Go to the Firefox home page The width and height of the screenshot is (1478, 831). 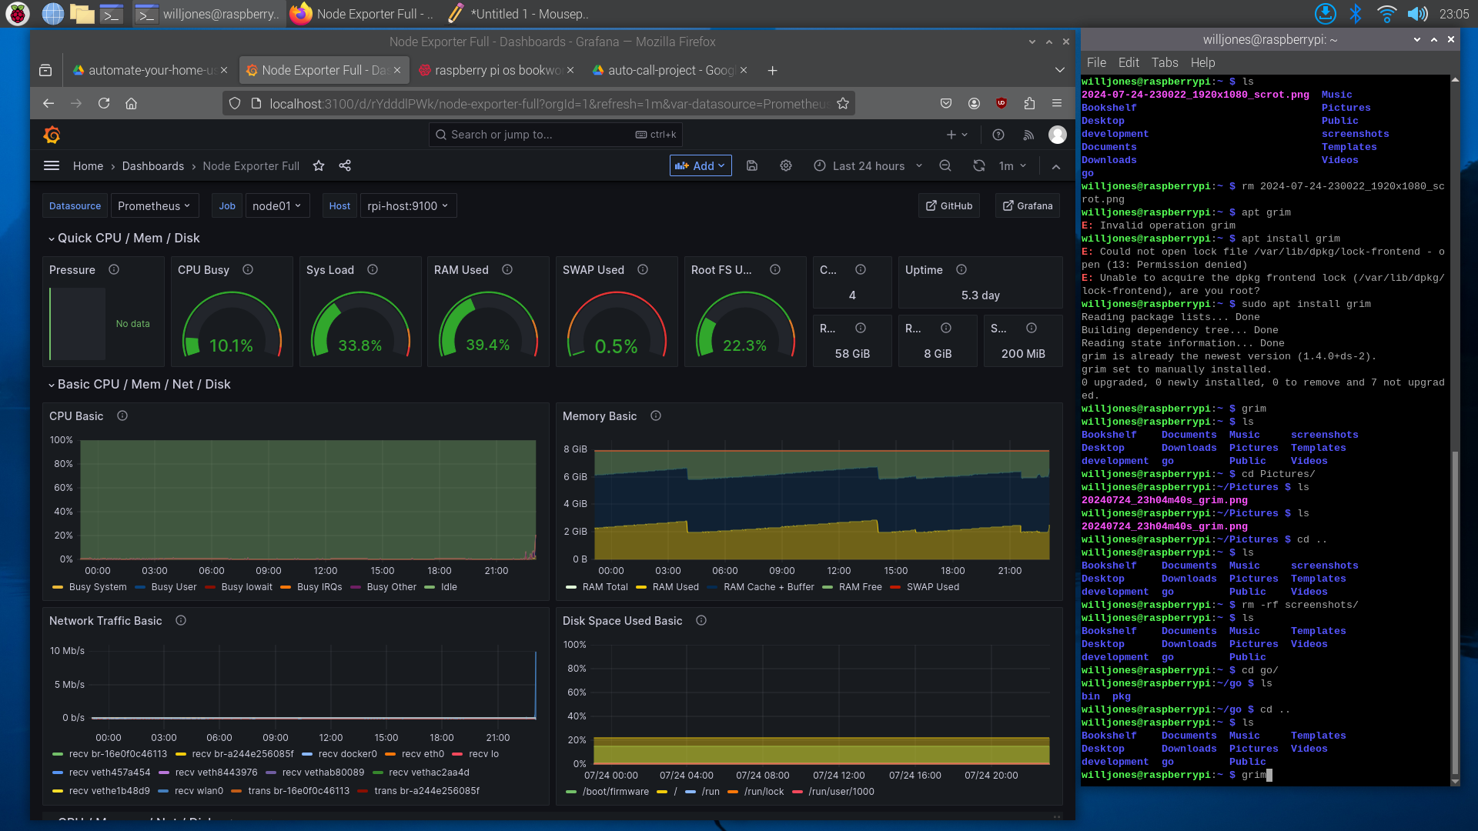pyautogui.click(x=131, y=103)
